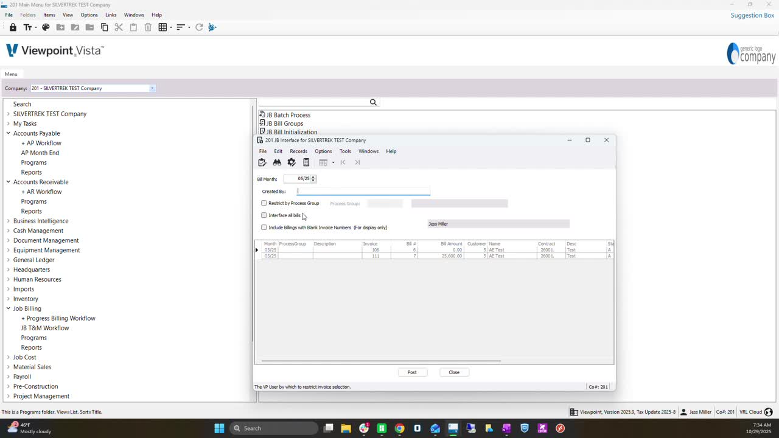Click the Created By input field
The width and height of the screenshot is (779, 438).
point(363,191)
